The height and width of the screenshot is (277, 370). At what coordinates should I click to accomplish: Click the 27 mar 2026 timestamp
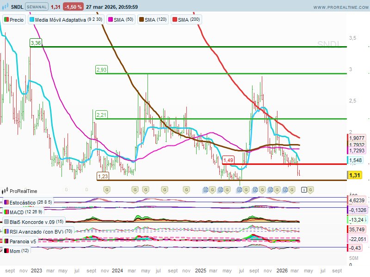click(112, 7)
